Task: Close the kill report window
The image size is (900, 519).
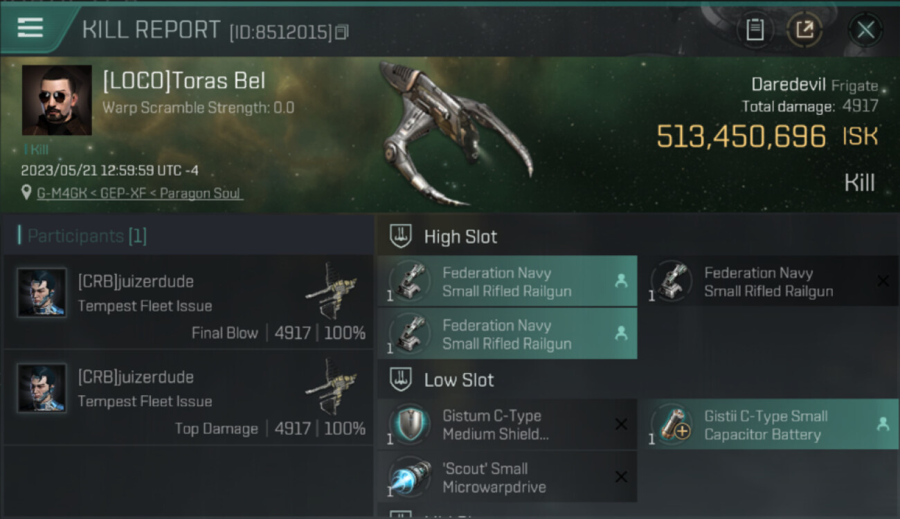Action: 865,30
